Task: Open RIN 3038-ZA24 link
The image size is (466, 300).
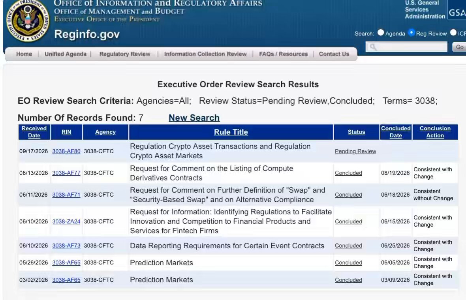Action: click(x=66, y=221)
